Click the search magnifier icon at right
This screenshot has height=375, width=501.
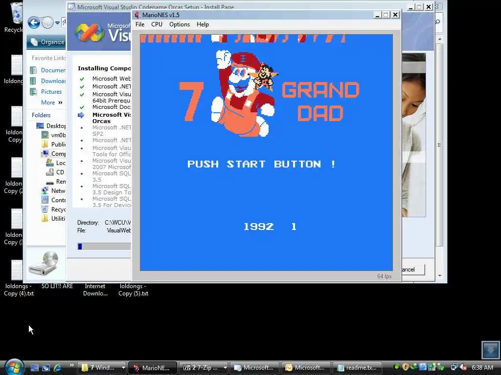[437, 21]
